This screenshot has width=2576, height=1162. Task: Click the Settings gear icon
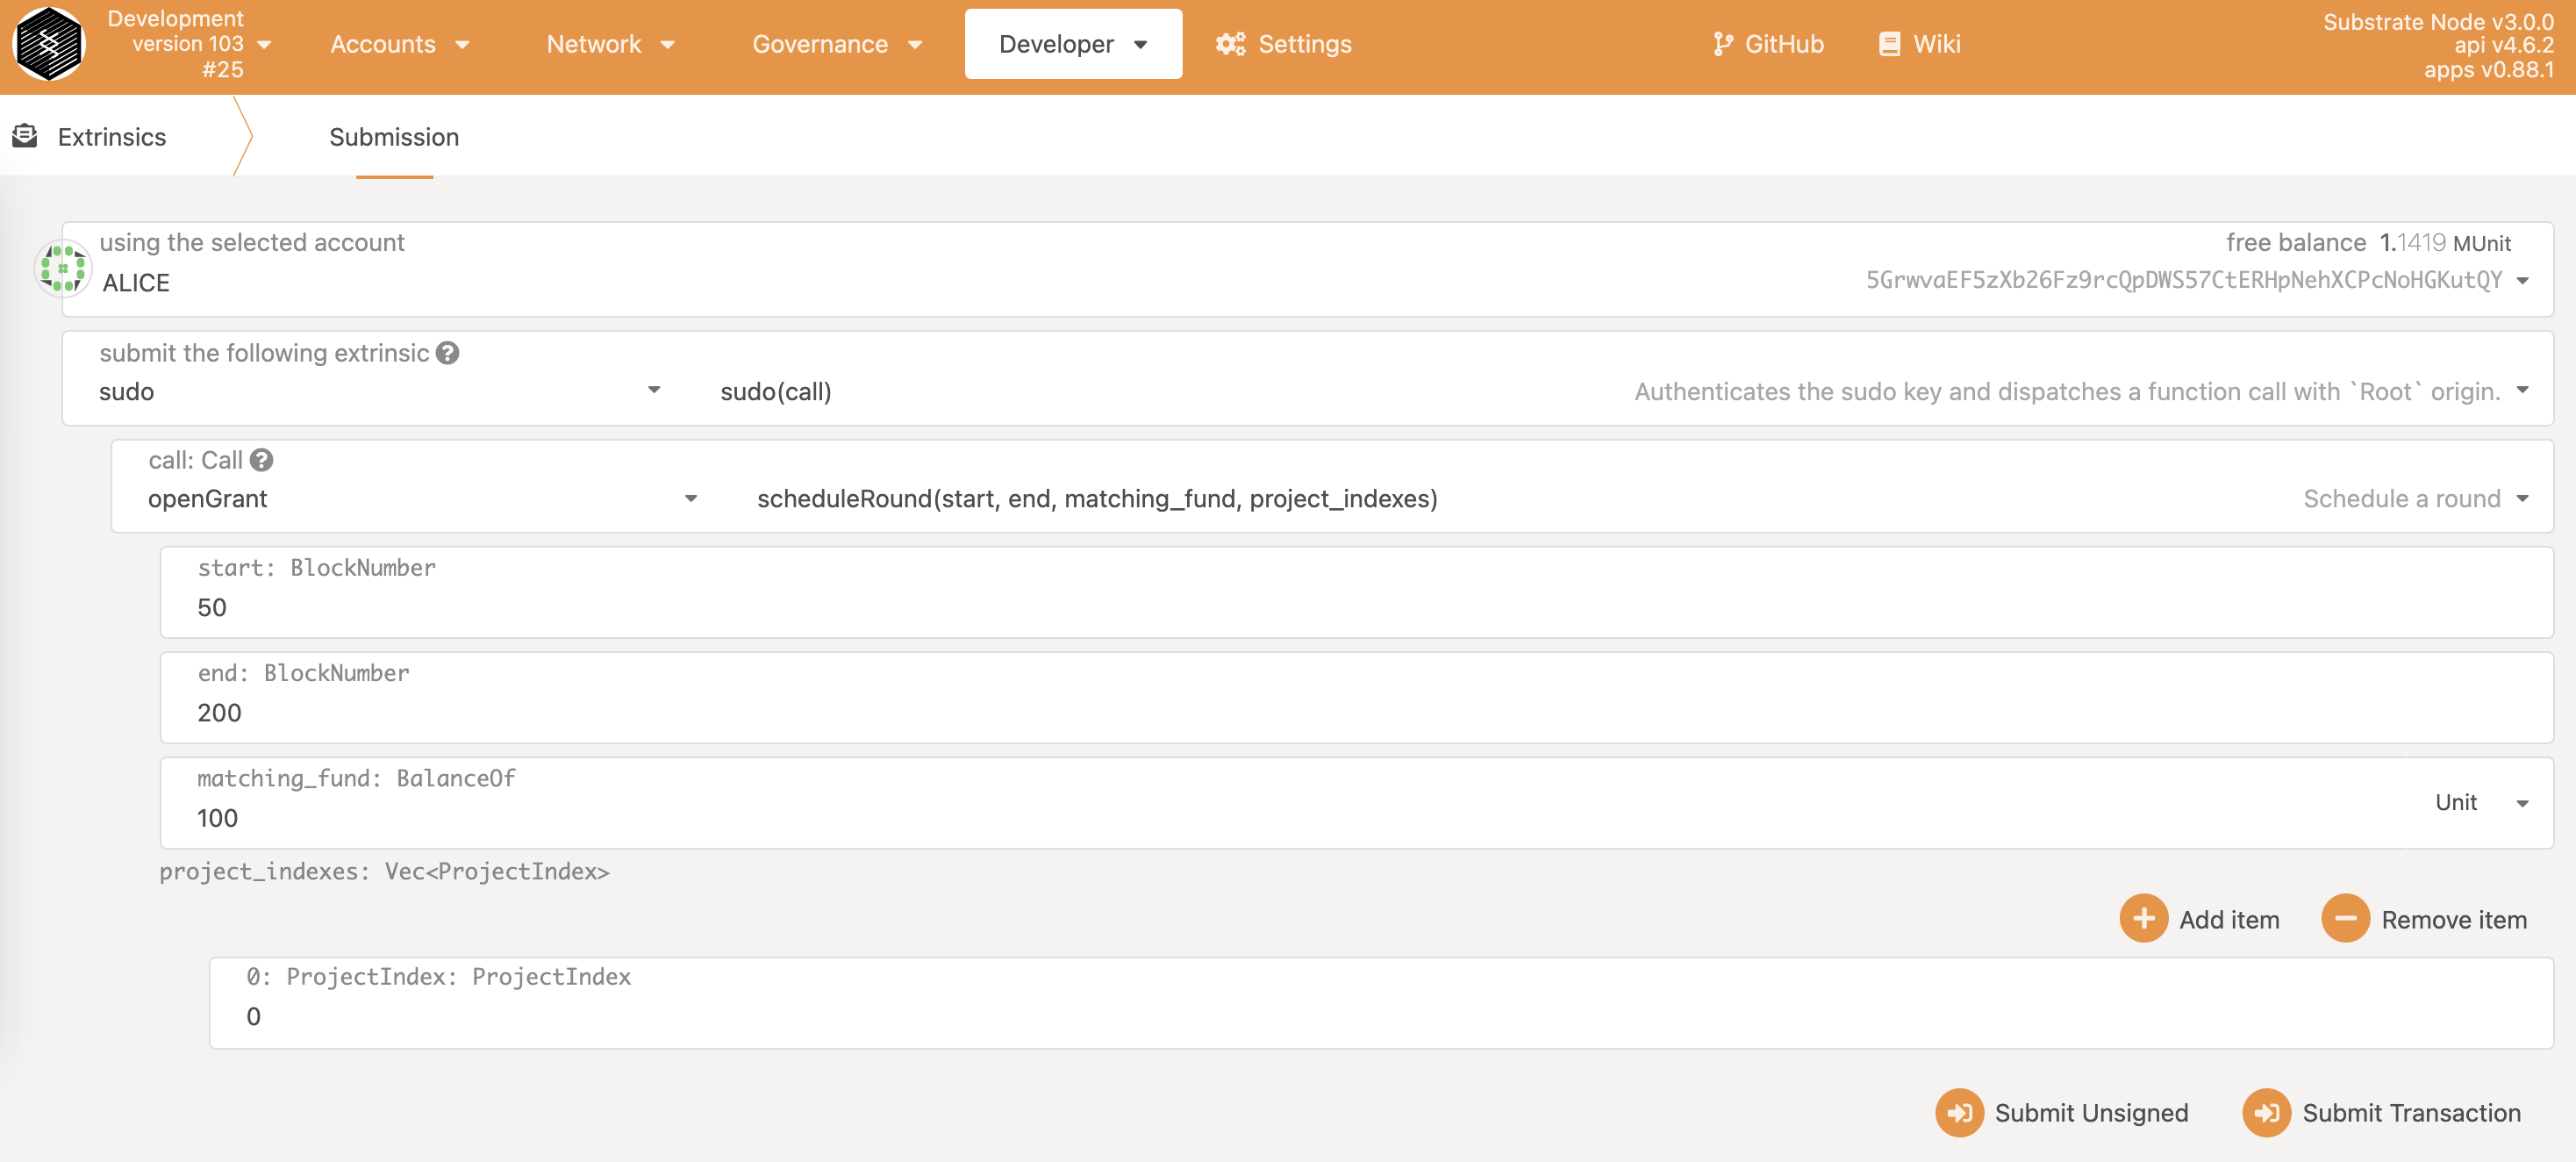(x=1230, y=44)
